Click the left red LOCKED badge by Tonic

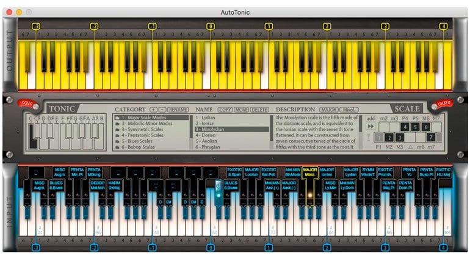26,104
